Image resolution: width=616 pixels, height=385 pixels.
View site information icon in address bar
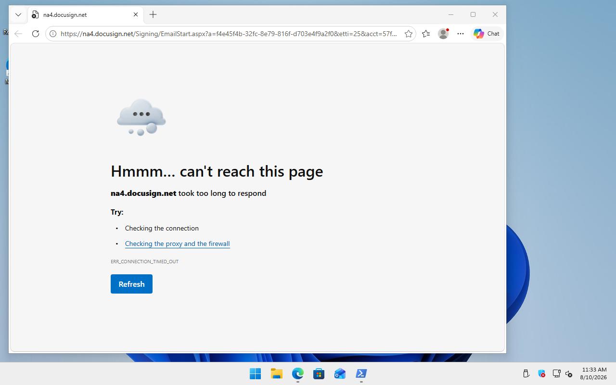[x=53, y=34]
